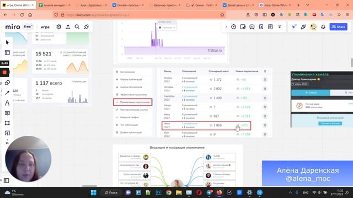
Task: Select the shapes tool
Action: pos(7,82)
